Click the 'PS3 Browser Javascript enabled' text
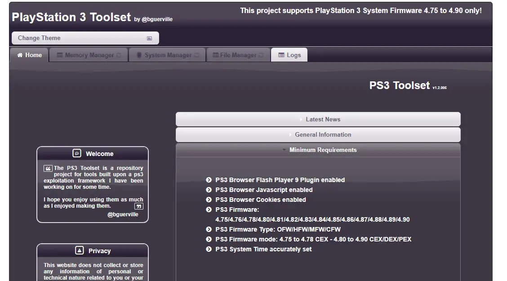Screen dimensions: 507x281 click(264, 190)
